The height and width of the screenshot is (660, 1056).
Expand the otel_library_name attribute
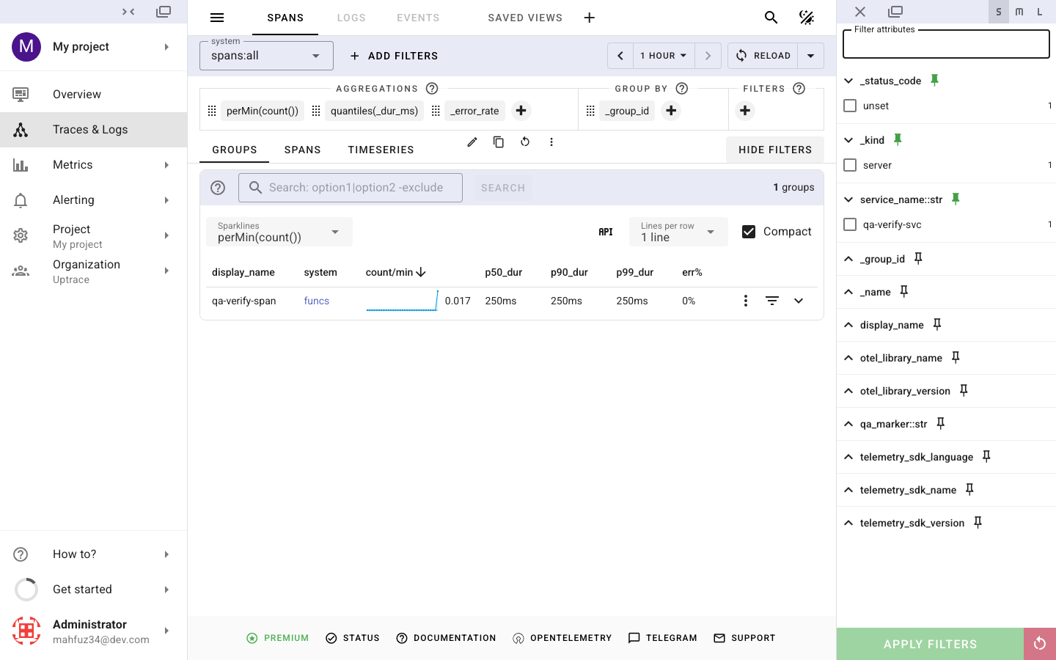click(x=848, y=358)
